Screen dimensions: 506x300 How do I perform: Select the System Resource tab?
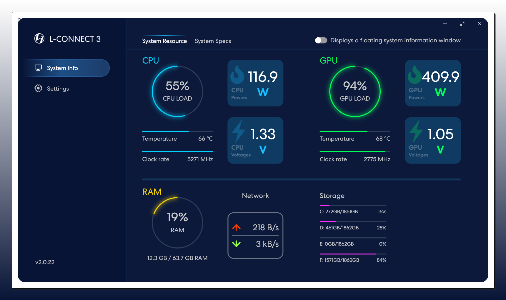click(x=164, y=41)
